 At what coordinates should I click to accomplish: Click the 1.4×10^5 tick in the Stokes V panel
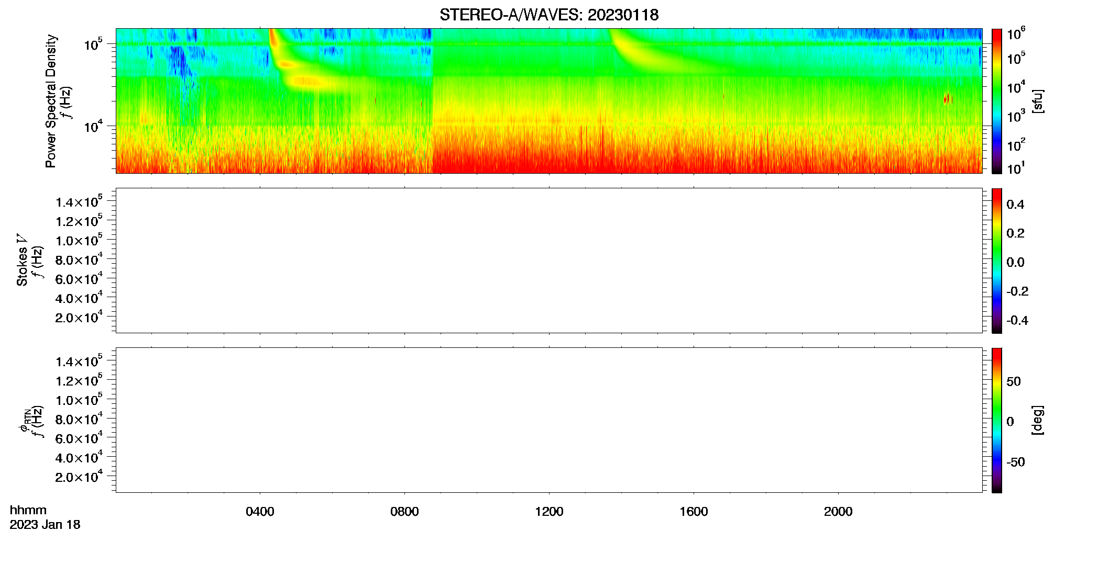[x=79, y=201]
